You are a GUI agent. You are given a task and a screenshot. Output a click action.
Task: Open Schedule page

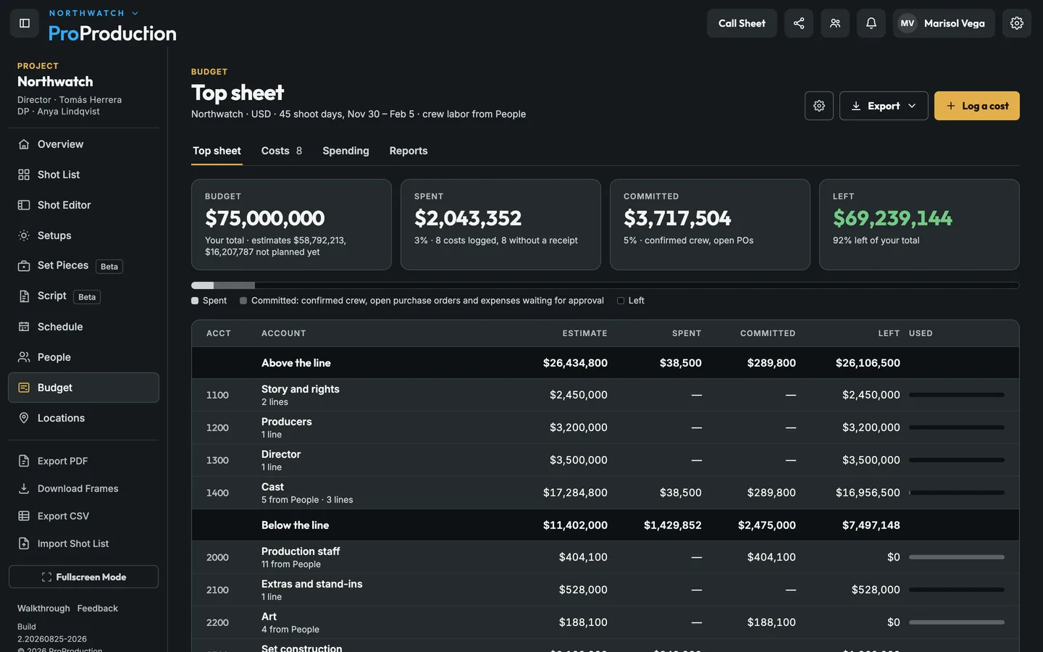(x=83, y=327)
